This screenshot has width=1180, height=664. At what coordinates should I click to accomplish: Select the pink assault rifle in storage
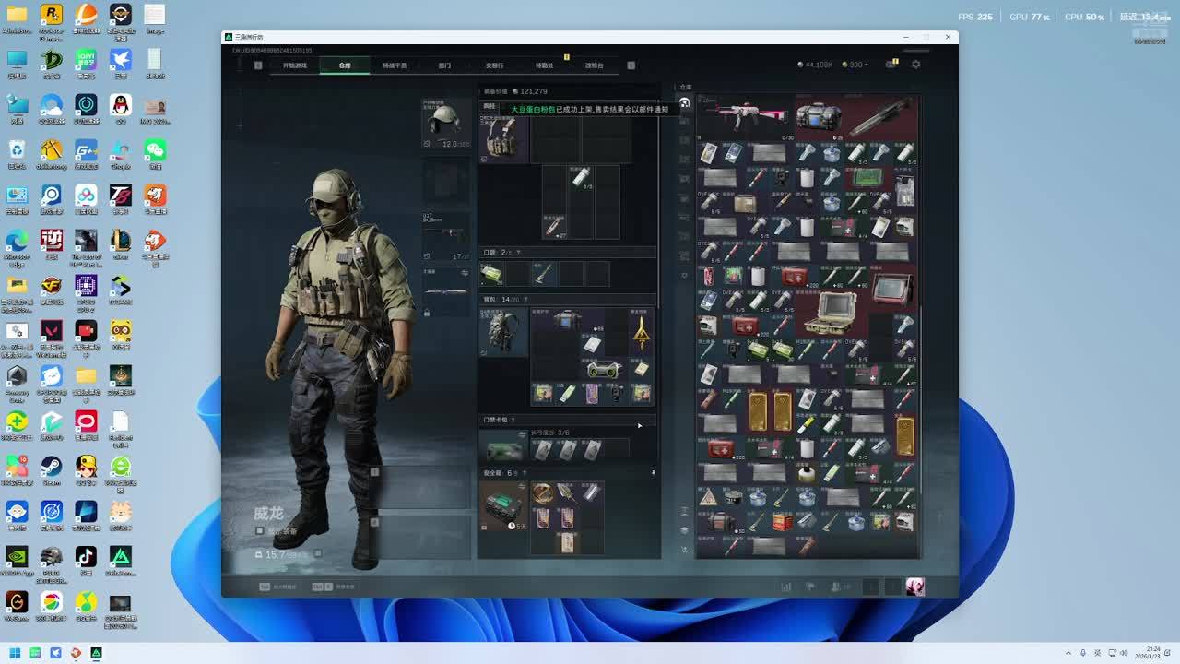[743, 116]
